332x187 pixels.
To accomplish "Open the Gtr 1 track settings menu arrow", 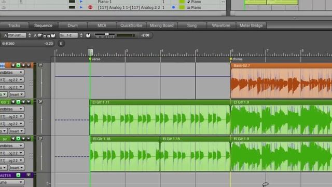I will pyautogui.click(x=29, y=102).
